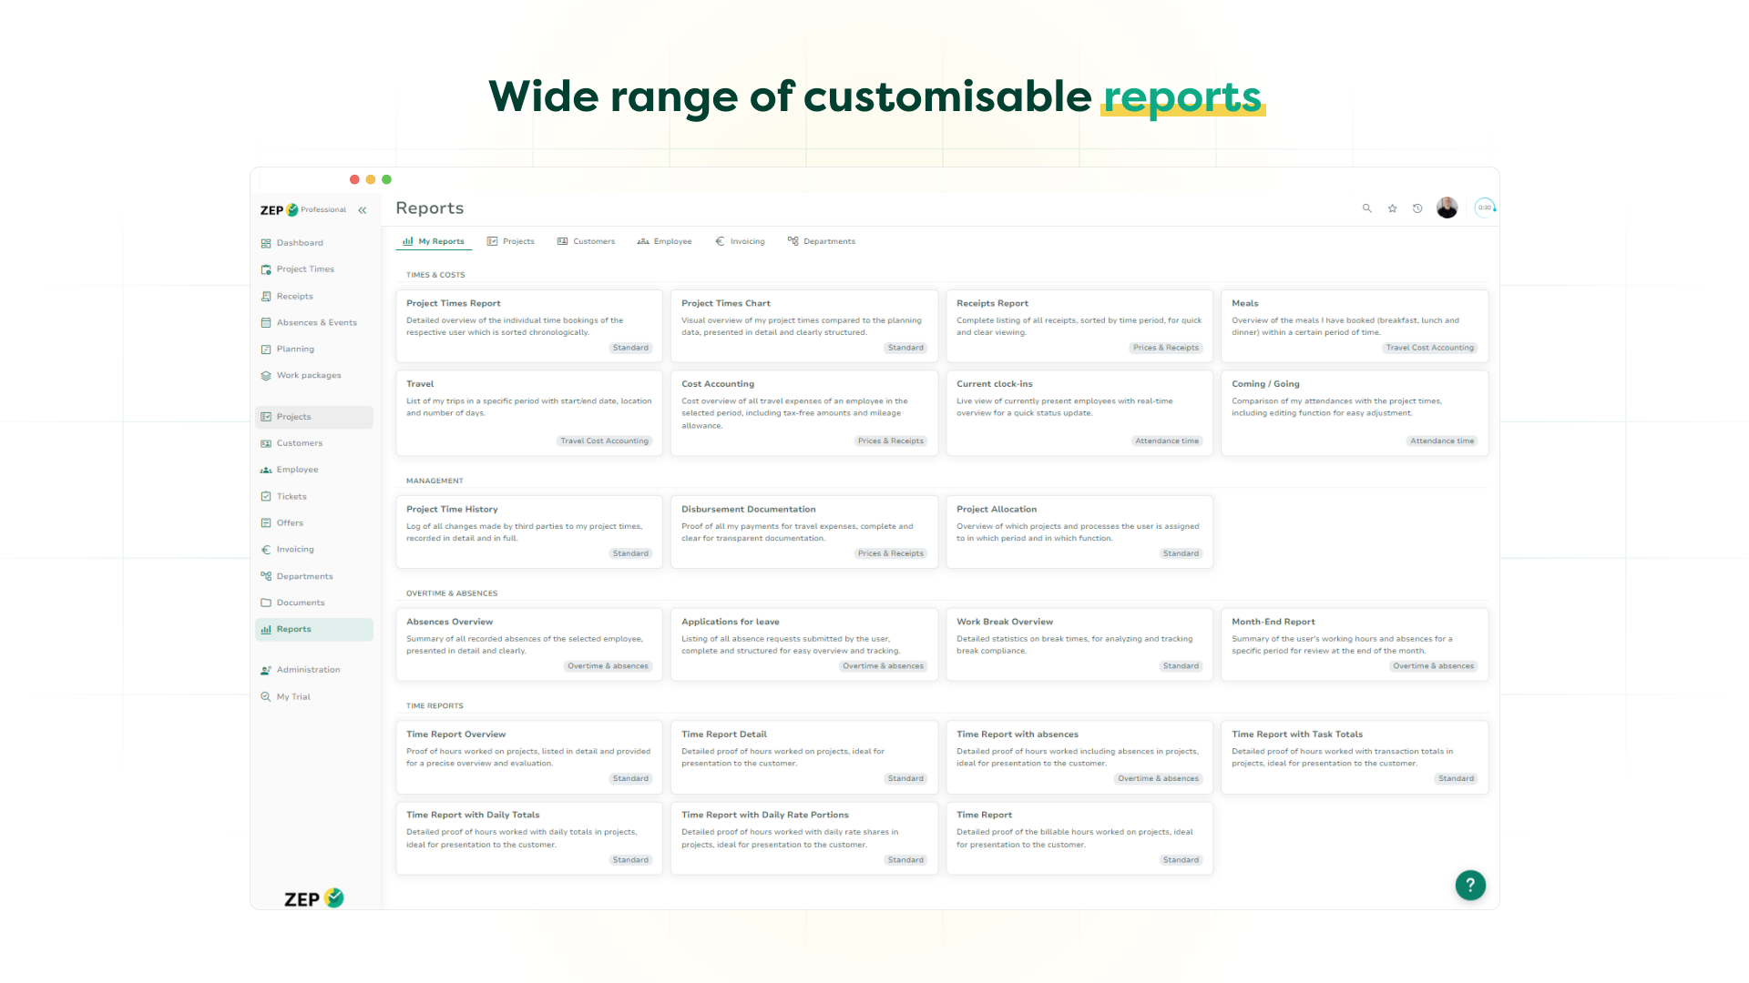Click the favorites star icon
Viewport: 1749px width, 983px height.
click(1392, 208)
